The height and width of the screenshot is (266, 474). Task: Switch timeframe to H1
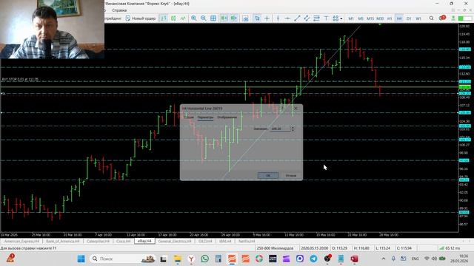[390, 18]
